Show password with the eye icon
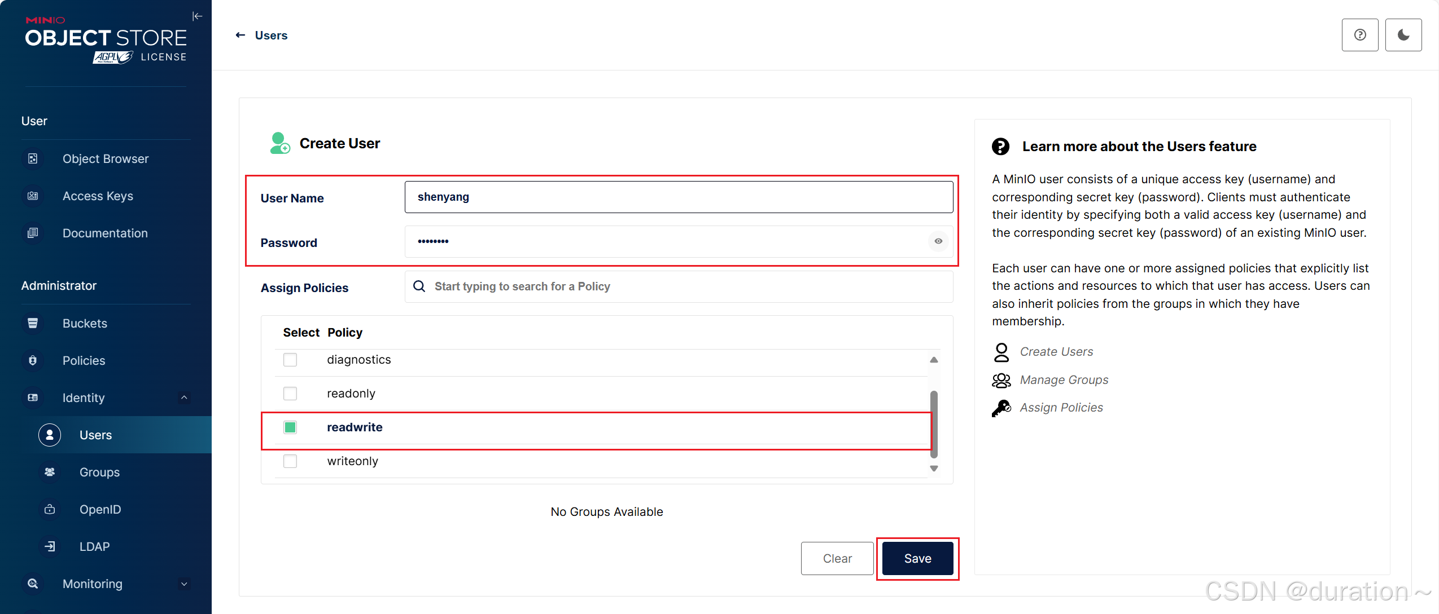The height and width of the screenshot is (614, 1439). [938, 241]
